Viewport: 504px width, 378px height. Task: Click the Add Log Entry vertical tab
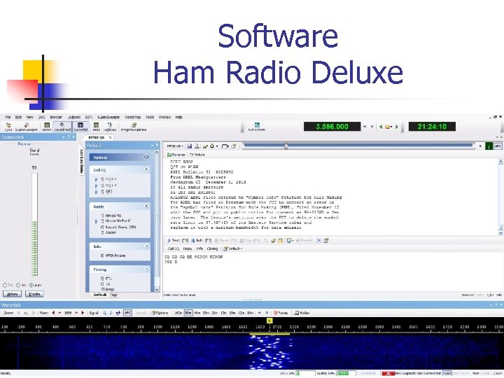coord(81,161)
